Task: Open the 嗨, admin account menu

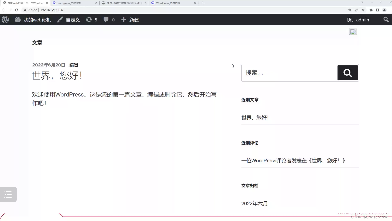Action: 358,20
